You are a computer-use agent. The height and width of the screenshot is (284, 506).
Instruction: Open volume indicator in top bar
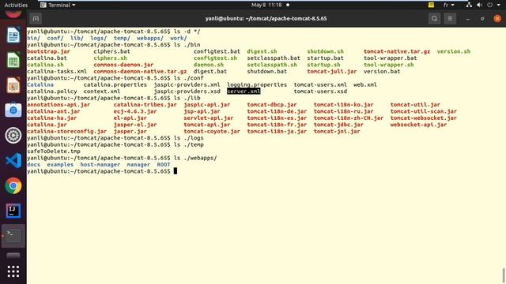pos(480,5)
